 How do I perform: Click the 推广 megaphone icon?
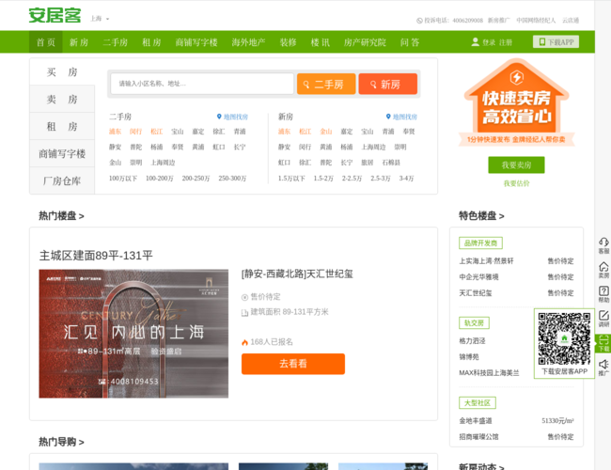point(603,365)
